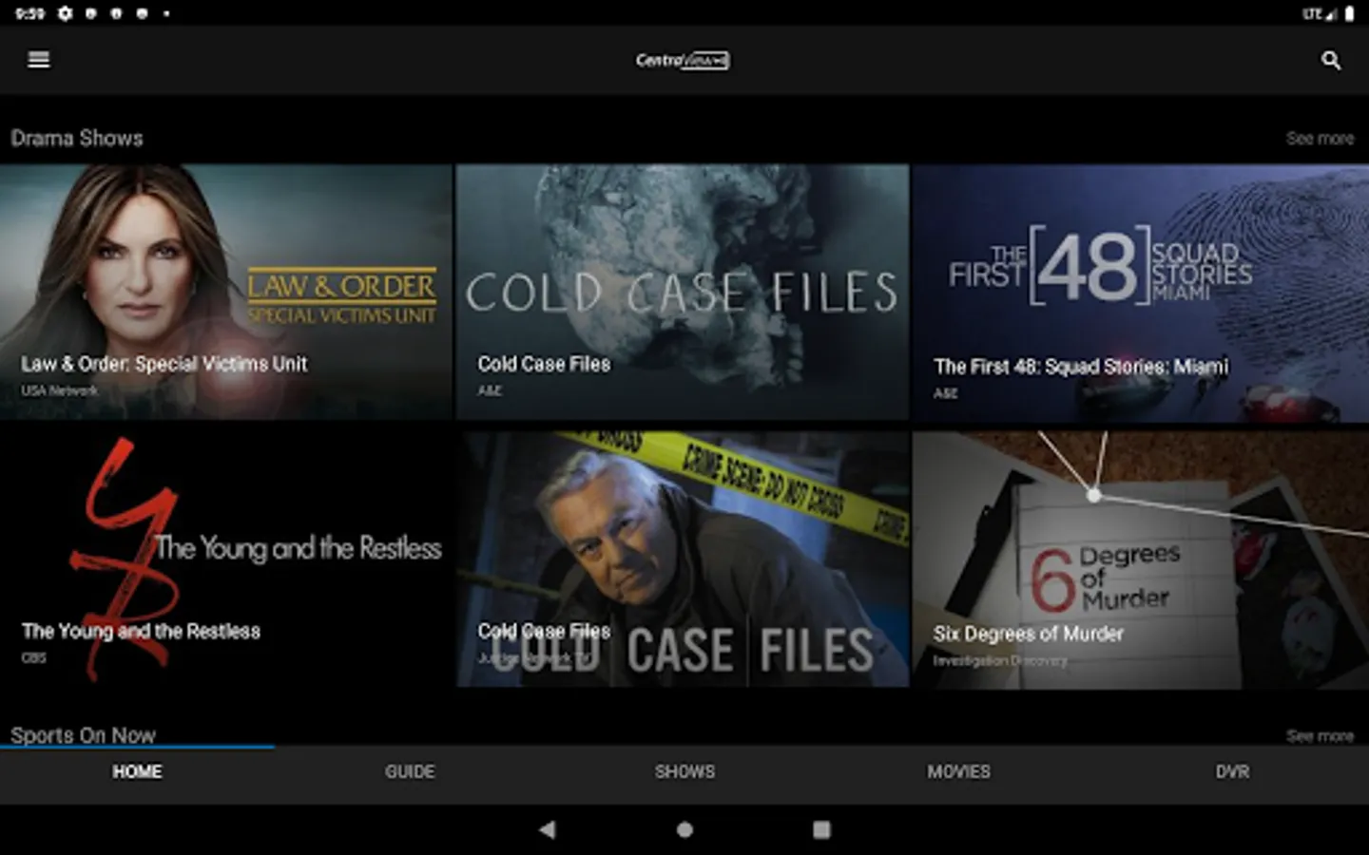The image size is (1369, 855).
Task: Tap the Android recent apps square
Action: (821, 829)
